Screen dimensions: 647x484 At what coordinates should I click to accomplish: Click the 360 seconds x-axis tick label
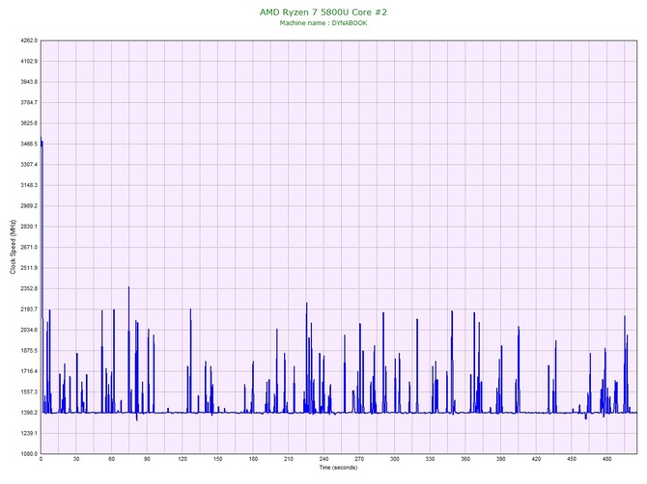(465, 459)
